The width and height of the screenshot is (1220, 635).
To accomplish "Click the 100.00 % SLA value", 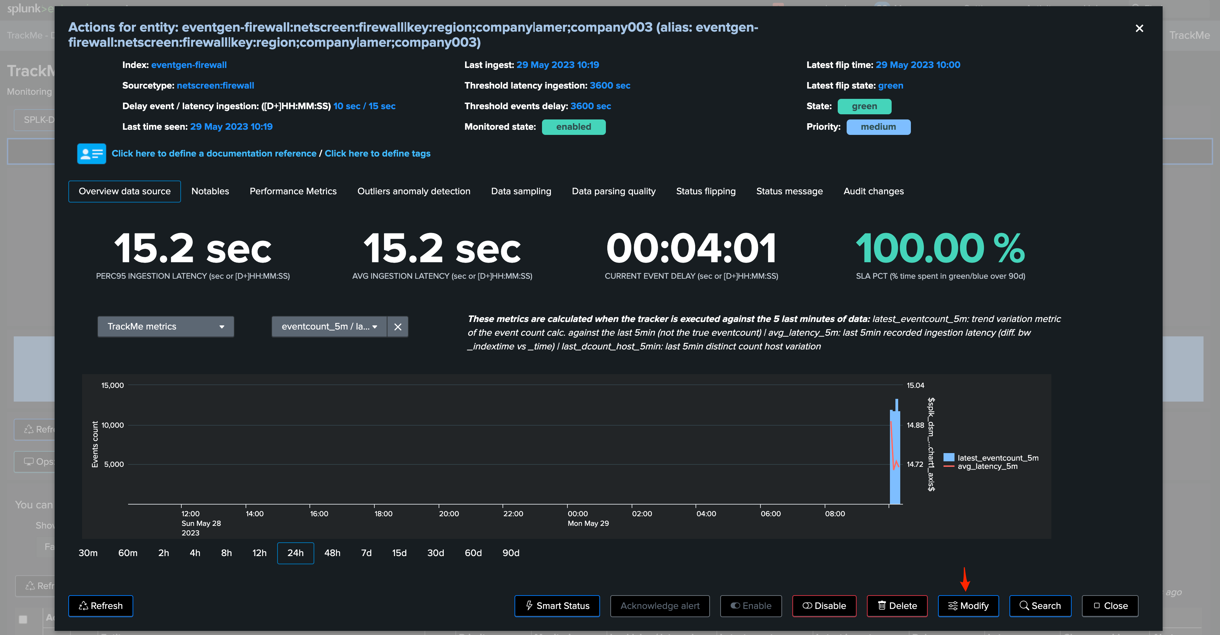I will [x=940, y=248].
